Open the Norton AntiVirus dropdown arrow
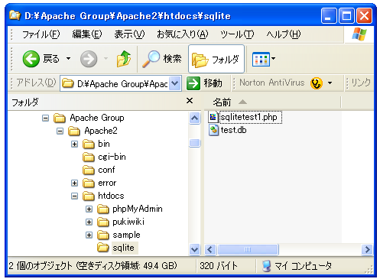This screenshot has height=279, width=380. click(x=330, y=83)
